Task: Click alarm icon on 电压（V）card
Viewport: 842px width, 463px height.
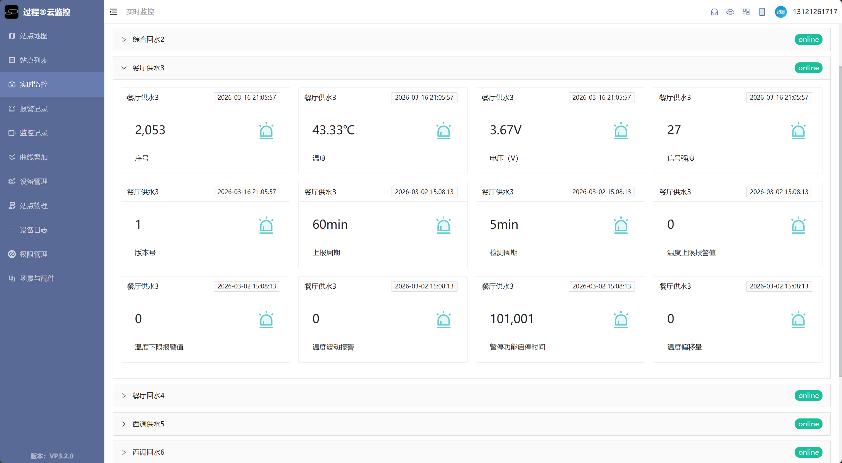Action: [621, 131]
